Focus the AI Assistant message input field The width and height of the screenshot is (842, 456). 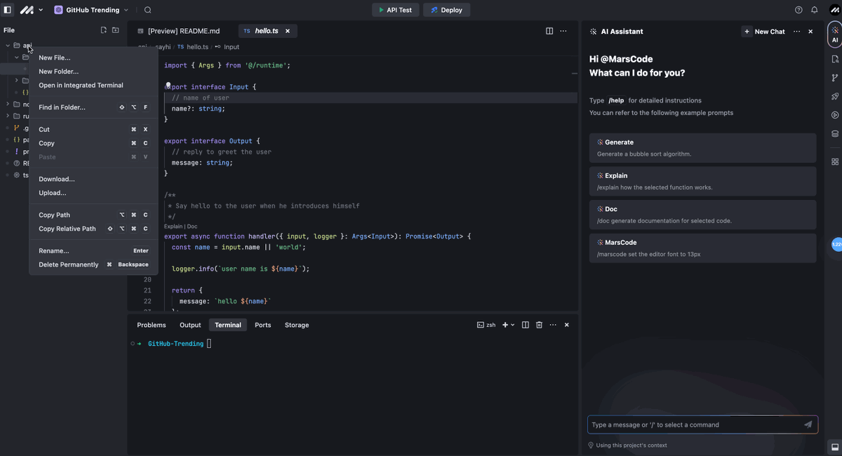(x=695, y=424)
